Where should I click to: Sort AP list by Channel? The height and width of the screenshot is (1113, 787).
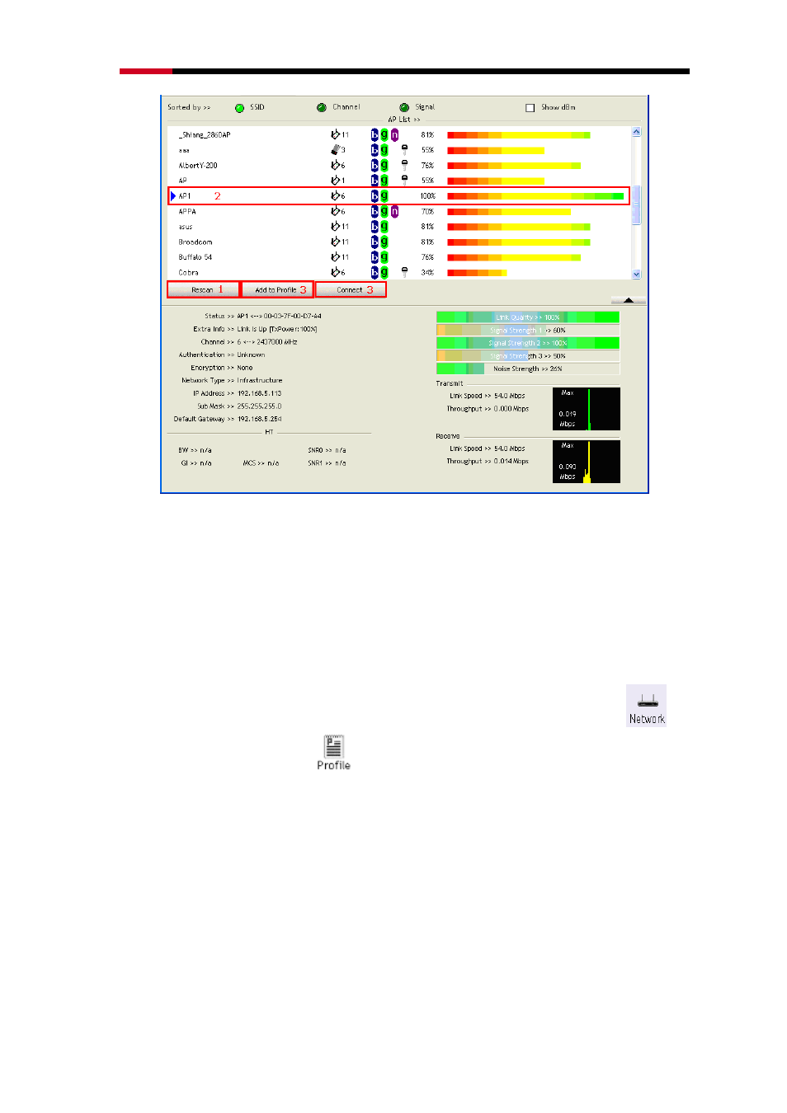[x=322, y=107]
